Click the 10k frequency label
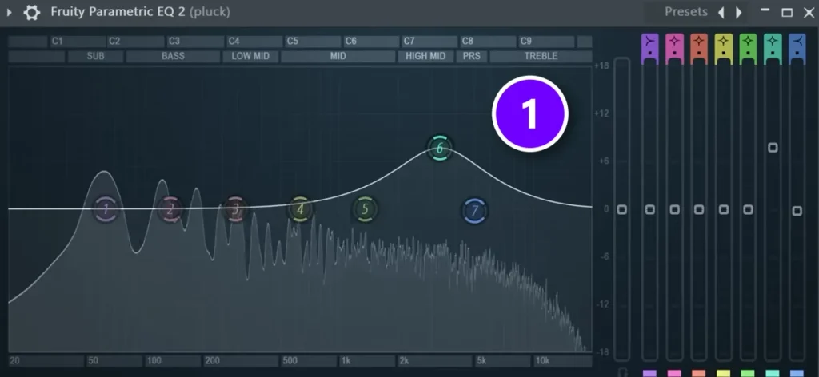 543,361
